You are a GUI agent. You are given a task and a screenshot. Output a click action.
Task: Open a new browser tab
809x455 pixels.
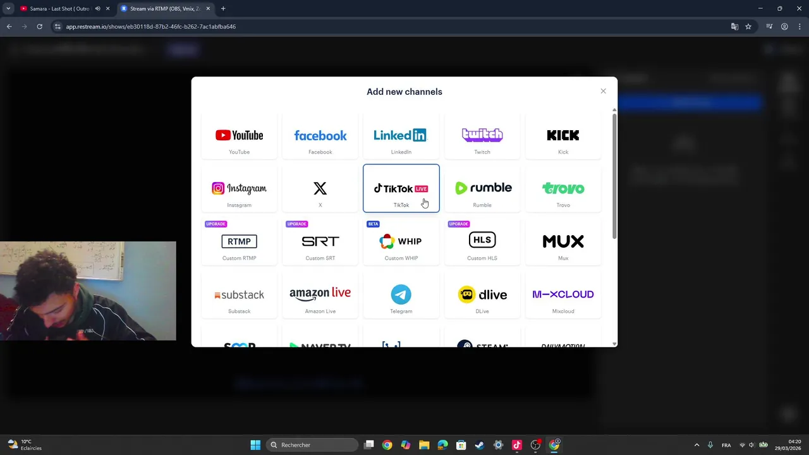[223, 9]
